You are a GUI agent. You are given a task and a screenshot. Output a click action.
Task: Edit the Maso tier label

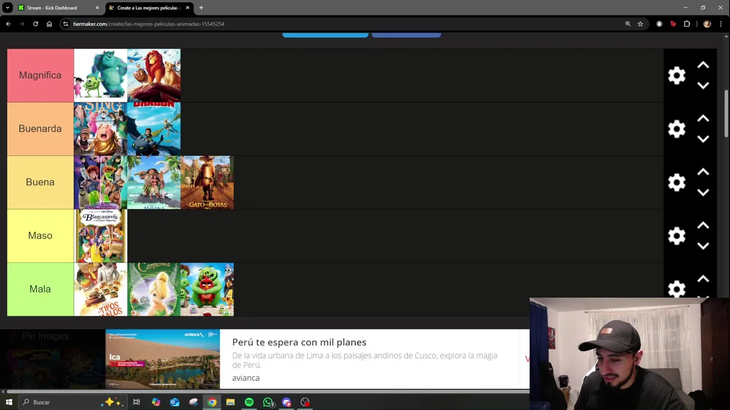[40, 236]
